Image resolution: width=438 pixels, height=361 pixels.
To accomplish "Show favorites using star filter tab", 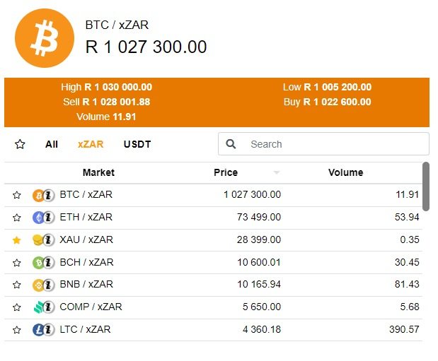I will [x=20, y=144].
